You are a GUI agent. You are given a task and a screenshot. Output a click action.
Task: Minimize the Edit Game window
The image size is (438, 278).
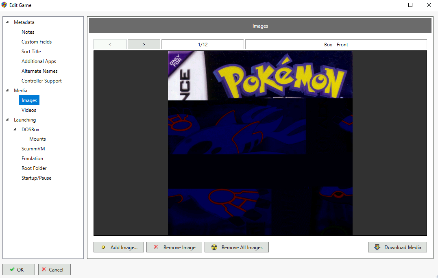coord(392,5)
